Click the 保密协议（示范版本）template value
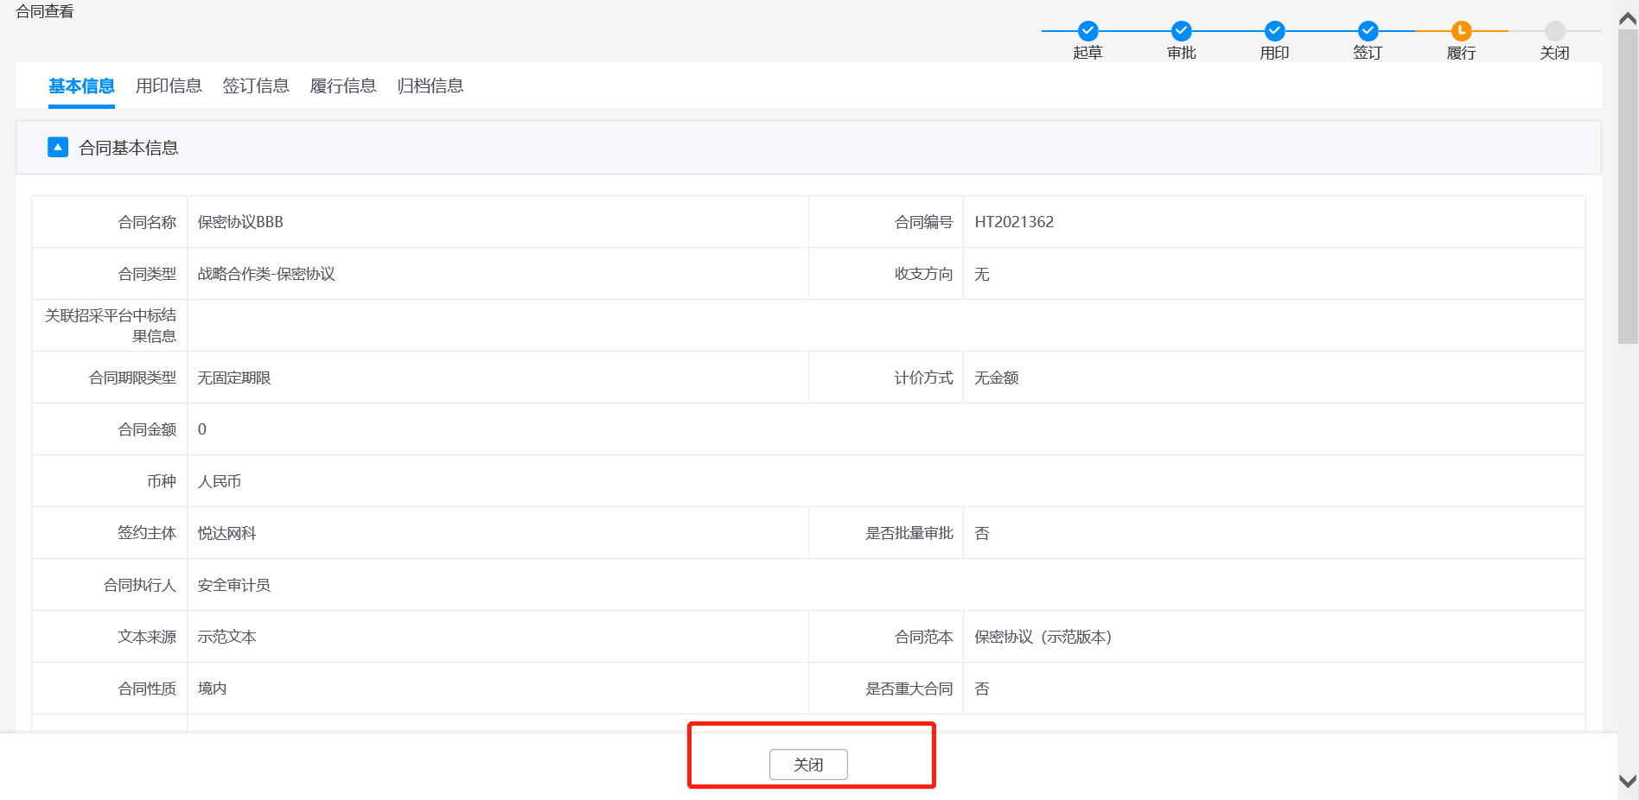 pos(1043,637)
